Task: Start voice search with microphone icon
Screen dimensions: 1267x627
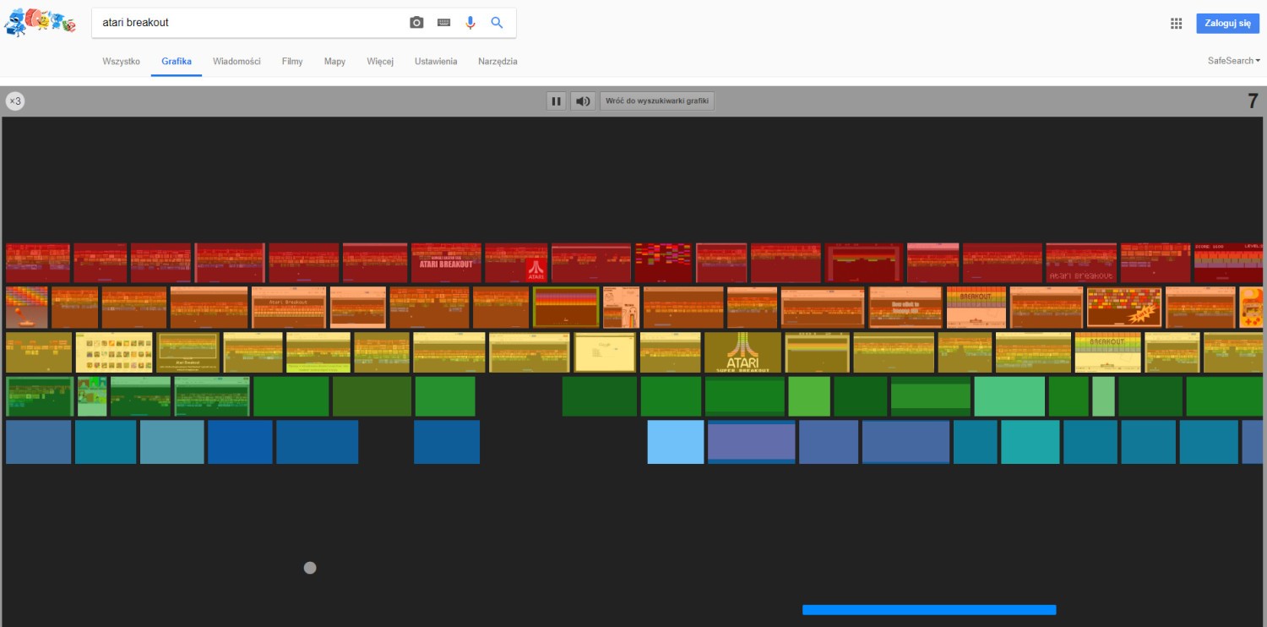Action: click(470, 23)
